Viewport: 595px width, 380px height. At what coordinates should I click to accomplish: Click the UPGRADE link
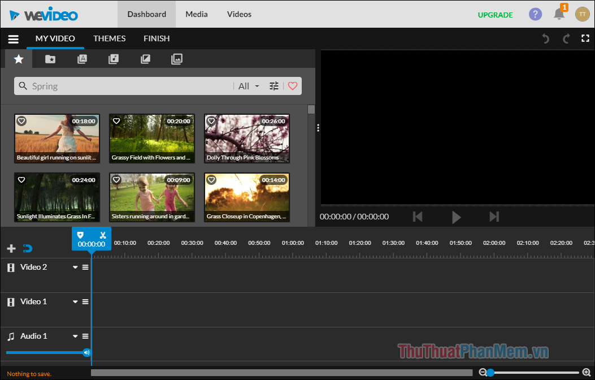point(495,15)
